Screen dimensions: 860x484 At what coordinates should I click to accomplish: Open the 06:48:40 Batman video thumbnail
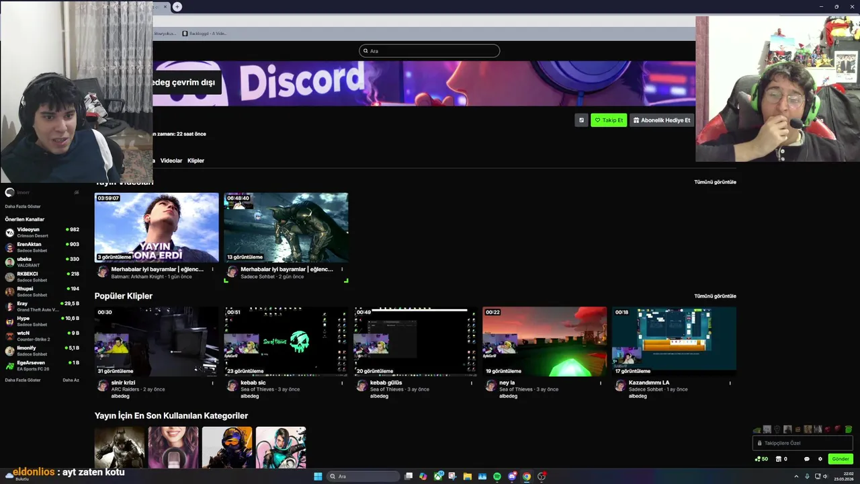pos(286,227)
